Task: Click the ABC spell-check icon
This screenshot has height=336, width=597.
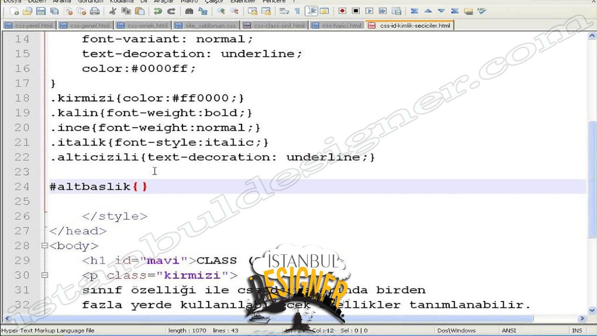Action: click(x=482, y=11)
